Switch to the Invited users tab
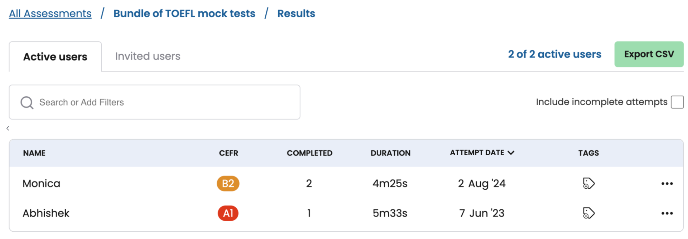Image resolution: width=688 pixels, height=239 pixels. (148, 56)
